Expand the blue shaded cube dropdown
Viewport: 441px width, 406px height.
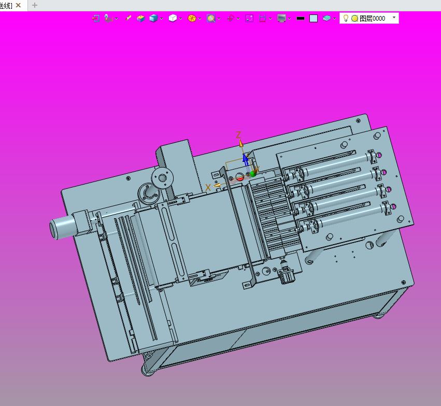pyautogui.click(x=162, y=19)
